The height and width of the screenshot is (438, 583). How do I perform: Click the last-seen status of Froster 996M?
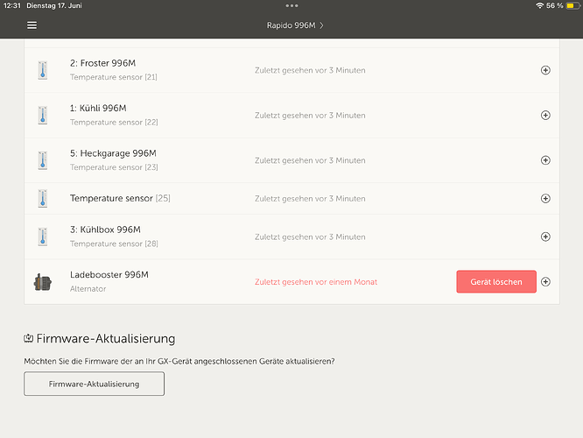point(310,70)
